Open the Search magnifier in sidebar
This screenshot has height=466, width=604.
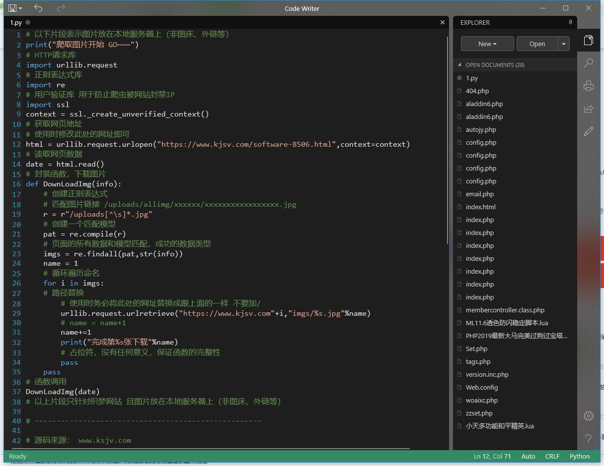click(589, 63)
